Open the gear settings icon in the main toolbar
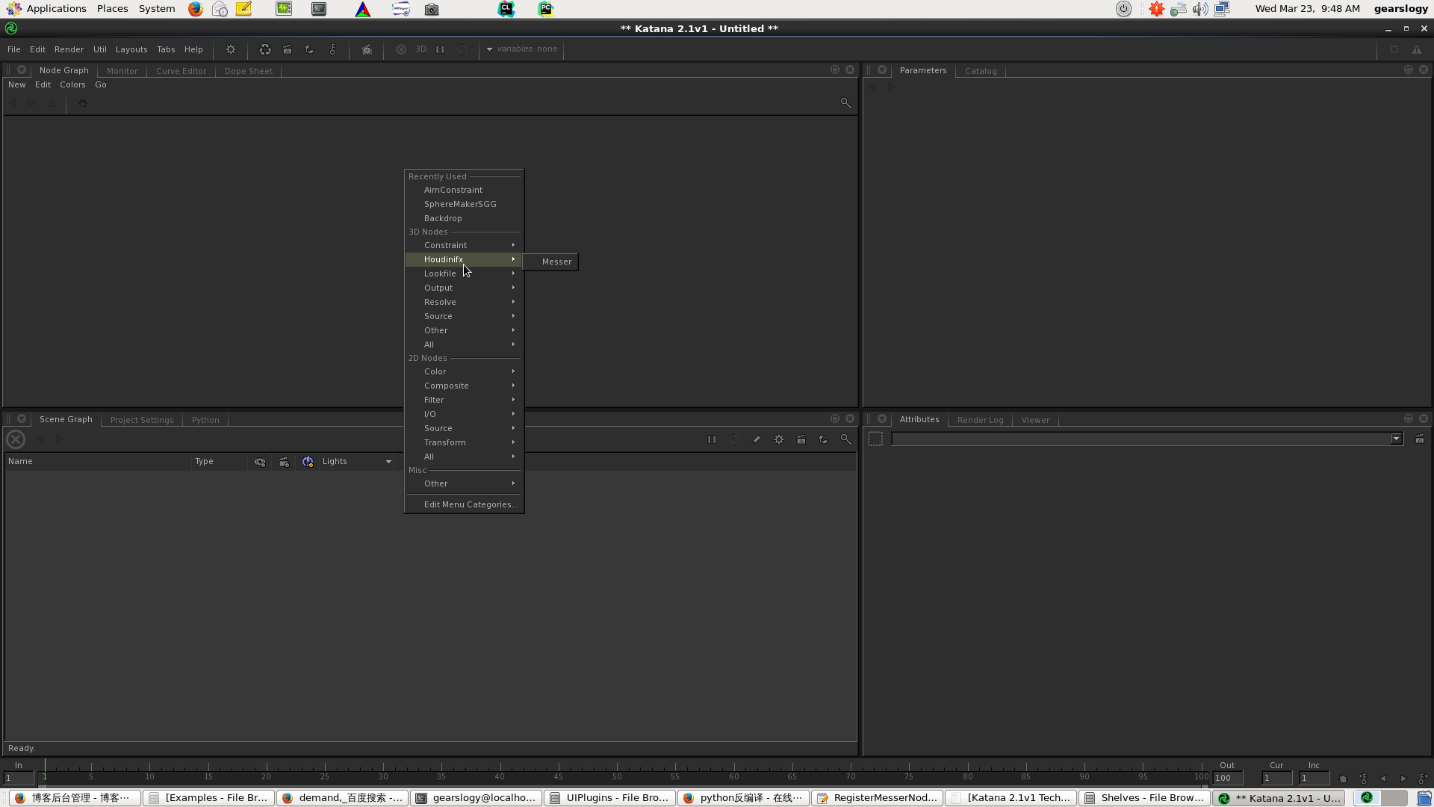1434x807 pixels. click(231, 49)
